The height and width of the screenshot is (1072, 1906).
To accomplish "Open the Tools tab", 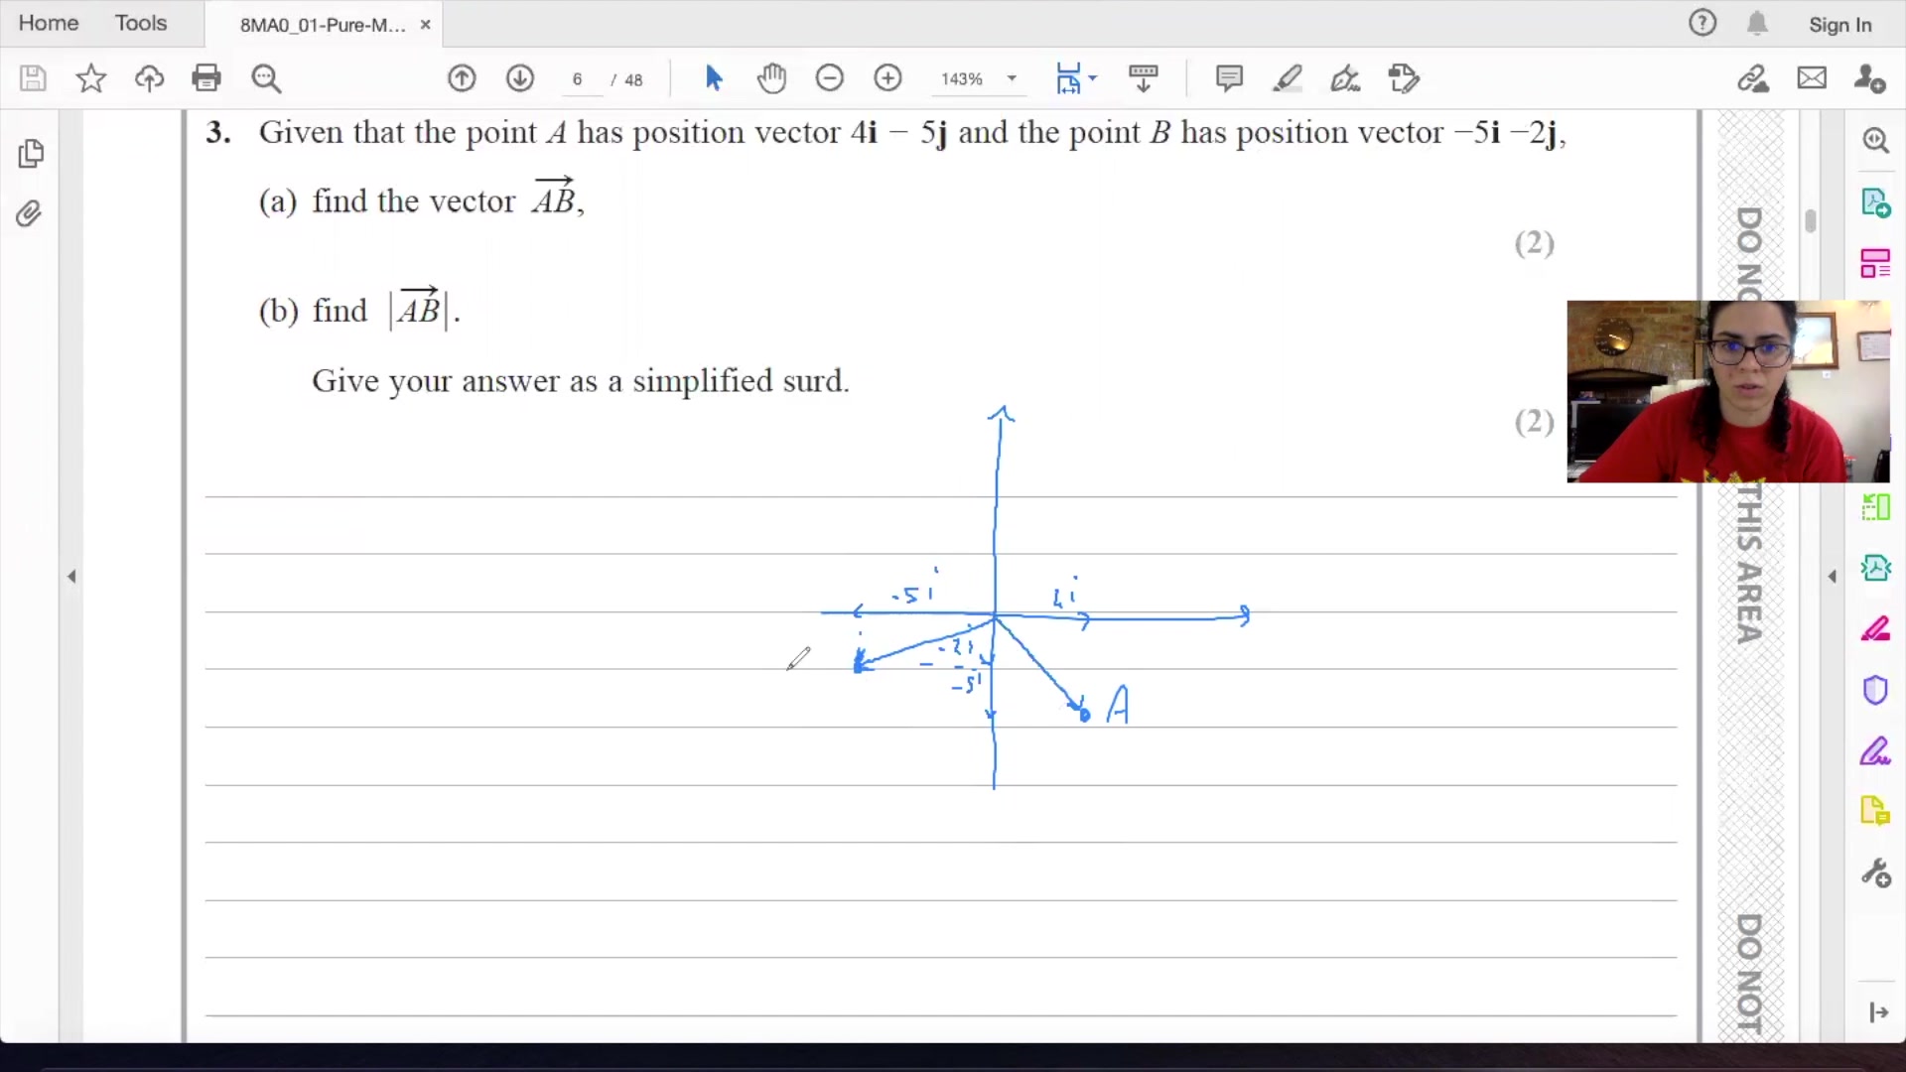I will pyautogui.click(x=140, y=23).
